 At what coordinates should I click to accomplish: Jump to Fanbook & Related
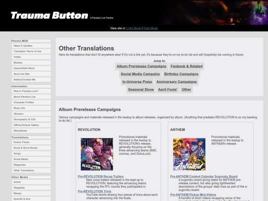187,67
